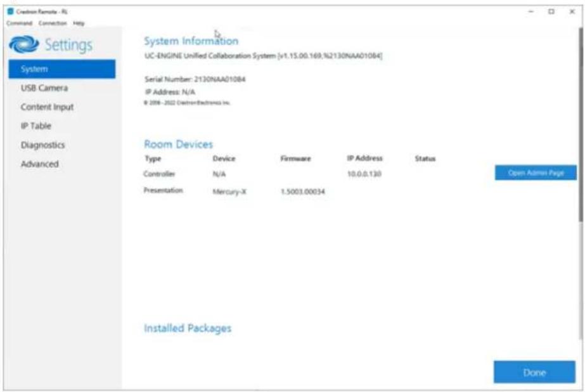Click firmware version 1.5003.00034
This screenshot has width=585, height=392.
click(302, 192)
